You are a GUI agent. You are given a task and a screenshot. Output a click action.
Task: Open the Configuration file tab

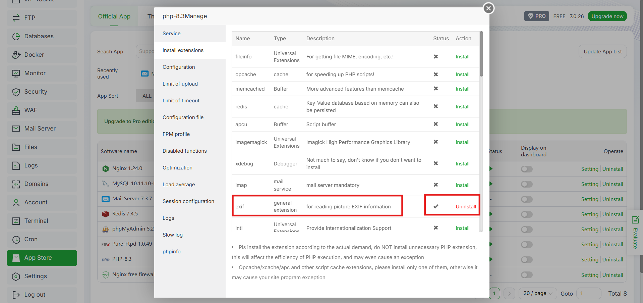pyautogui.click(x=190, y=117)
